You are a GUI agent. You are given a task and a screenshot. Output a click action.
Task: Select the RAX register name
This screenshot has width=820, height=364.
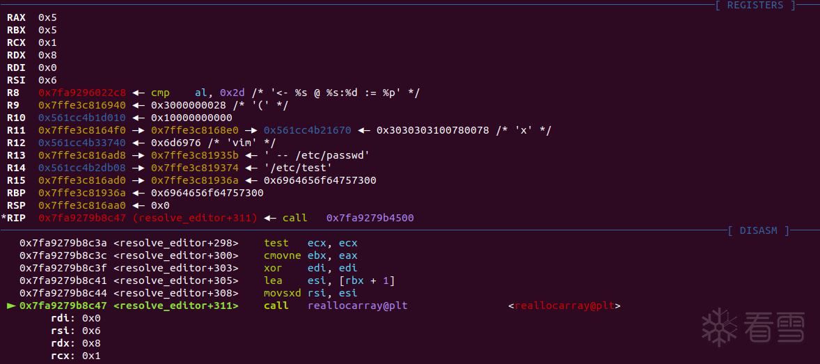16,18
